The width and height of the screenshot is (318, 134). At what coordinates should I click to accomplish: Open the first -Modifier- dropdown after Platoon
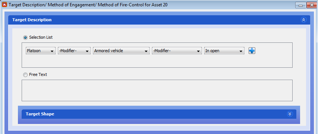(74, 51)
